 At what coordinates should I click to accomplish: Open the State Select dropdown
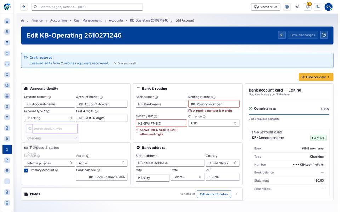(187, 177)
